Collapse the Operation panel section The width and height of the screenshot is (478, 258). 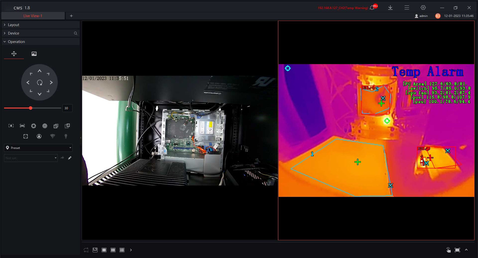[x=16, y=42]
